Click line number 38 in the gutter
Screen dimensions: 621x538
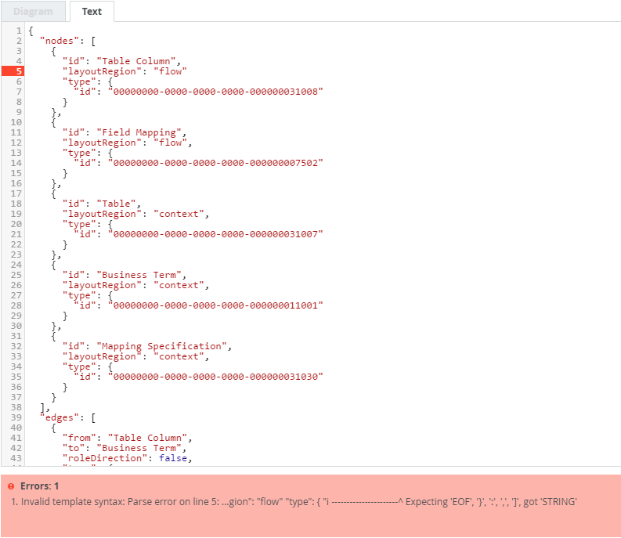point(16,407)
